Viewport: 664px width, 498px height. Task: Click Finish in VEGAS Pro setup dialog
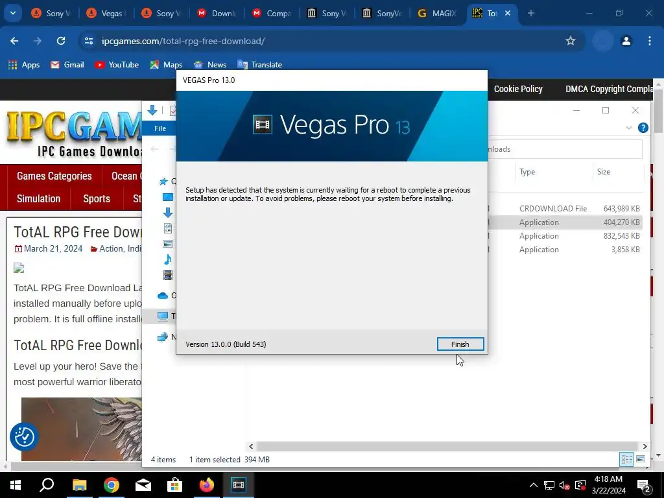tap(460, 344)
